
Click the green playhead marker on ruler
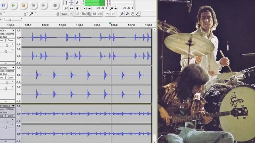tap(110, 24)
